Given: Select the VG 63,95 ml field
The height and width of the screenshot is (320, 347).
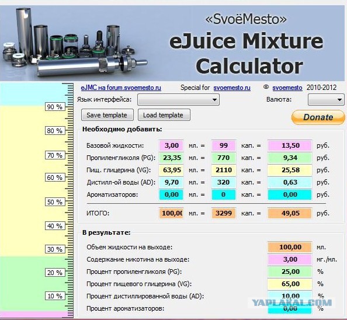Looking at the screenshot, I should click(x=171, y=170).
